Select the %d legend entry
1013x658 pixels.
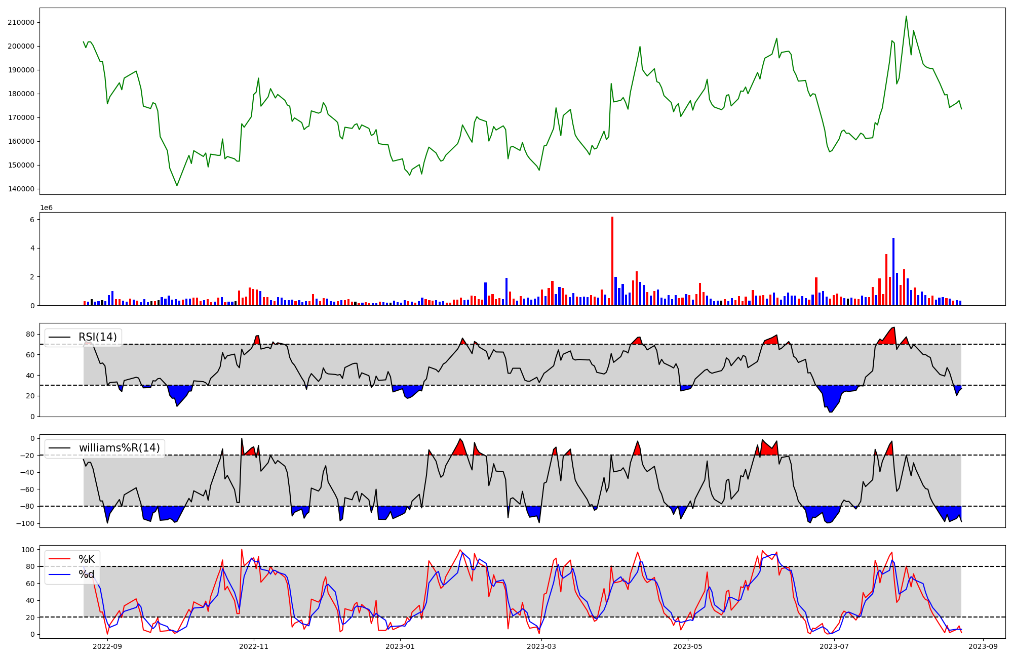click(x=87, y=574)
